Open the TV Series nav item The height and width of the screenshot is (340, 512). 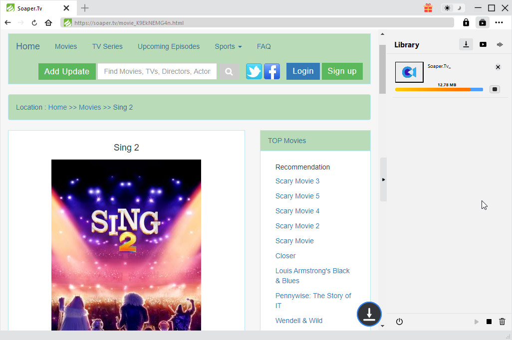107,46
